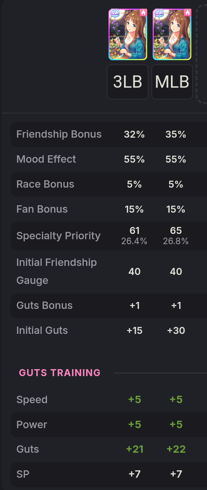The image size is (207, 490).
Task: Click the 35% Friendship Bonus value
Action: point(176,134)
